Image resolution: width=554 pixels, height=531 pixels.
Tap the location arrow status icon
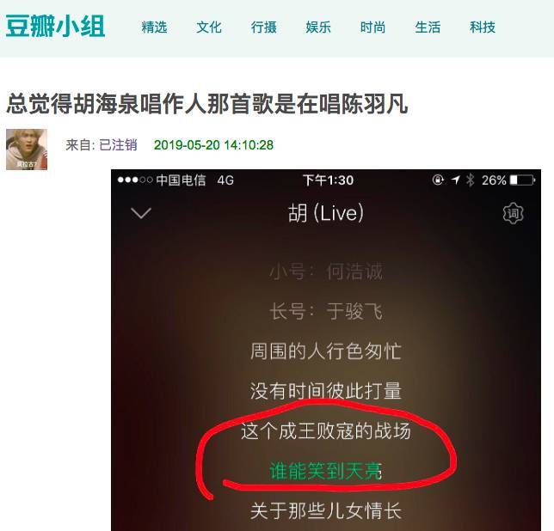[455, 180]
